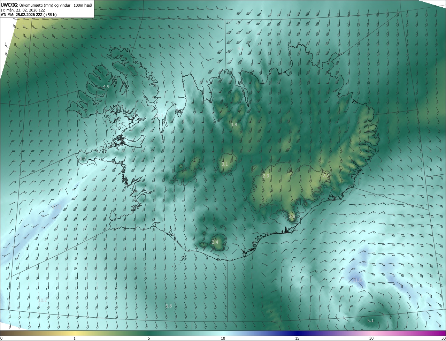
Task: Click the 6.8 value over the southern ocean
Action: tap(169, 306)
